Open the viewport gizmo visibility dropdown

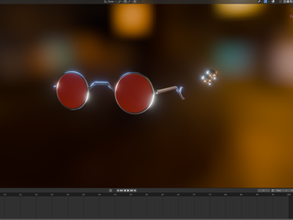click(260, 1)
